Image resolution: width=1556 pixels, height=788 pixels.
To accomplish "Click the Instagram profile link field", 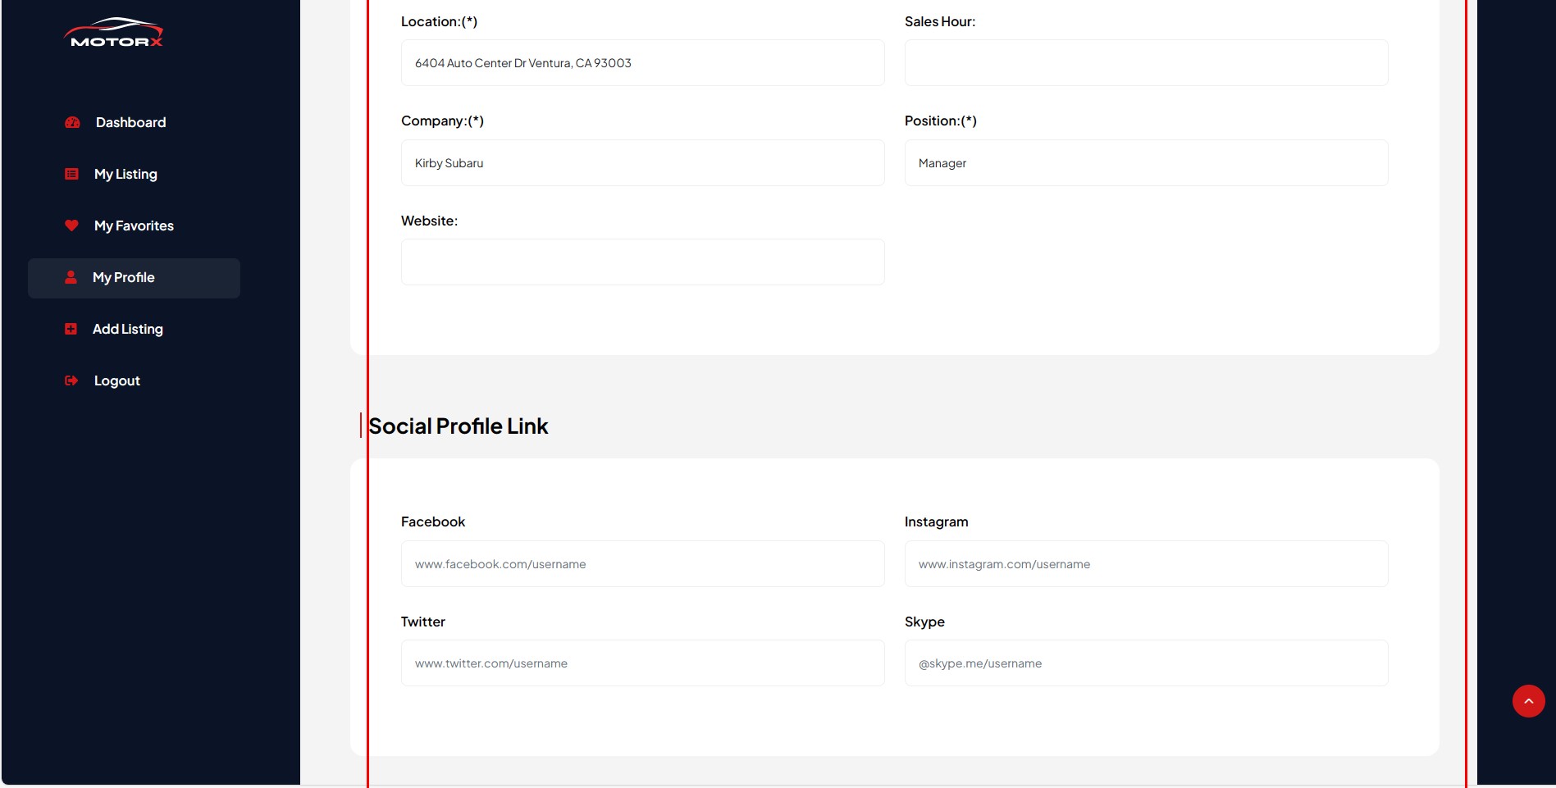I will (1146, 564).
